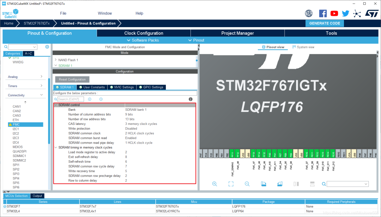Open the category search dropdown
The image size is (381, 217).
tap(35, 47)
